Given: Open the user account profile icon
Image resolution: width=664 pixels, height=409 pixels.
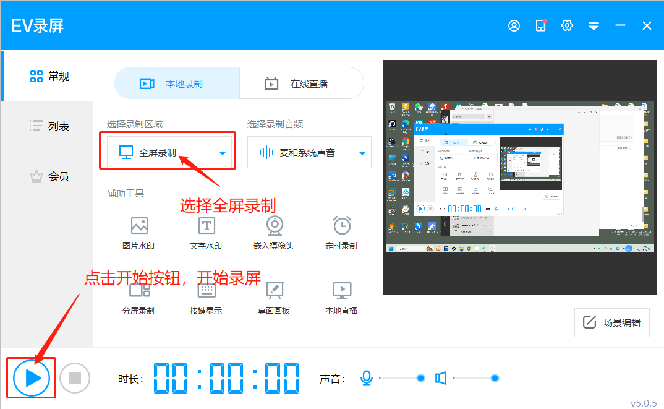Looking at the screenshot, I should coord(514,26).
